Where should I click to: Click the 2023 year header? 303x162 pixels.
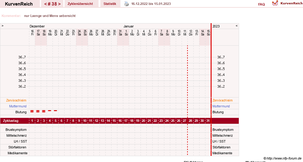216,26
